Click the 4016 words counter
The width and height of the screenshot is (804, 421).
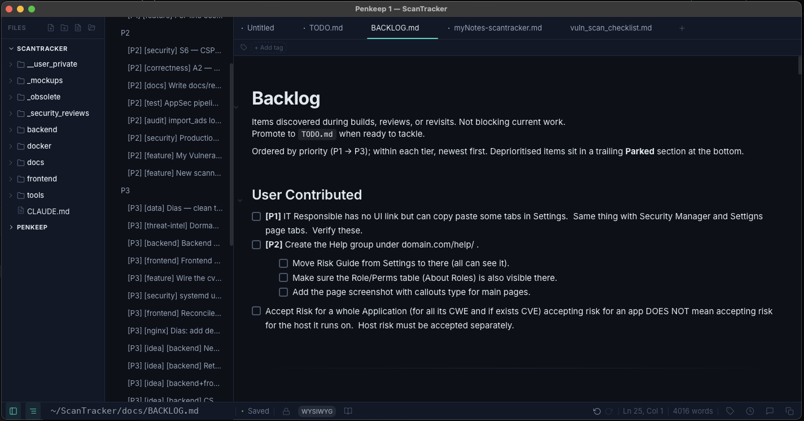pyautogui.click(x=693, y=411)
